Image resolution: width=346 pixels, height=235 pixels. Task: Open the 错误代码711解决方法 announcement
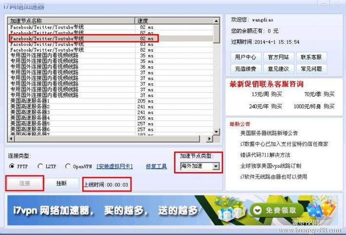(265, 155)
